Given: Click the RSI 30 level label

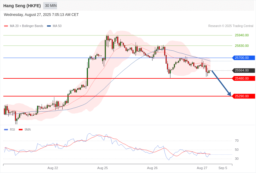Looking at the screenshot, I should coord(237,159).
